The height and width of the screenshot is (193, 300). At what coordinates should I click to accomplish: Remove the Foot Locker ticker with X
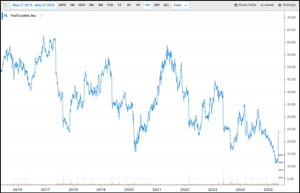tap(41, 16)
